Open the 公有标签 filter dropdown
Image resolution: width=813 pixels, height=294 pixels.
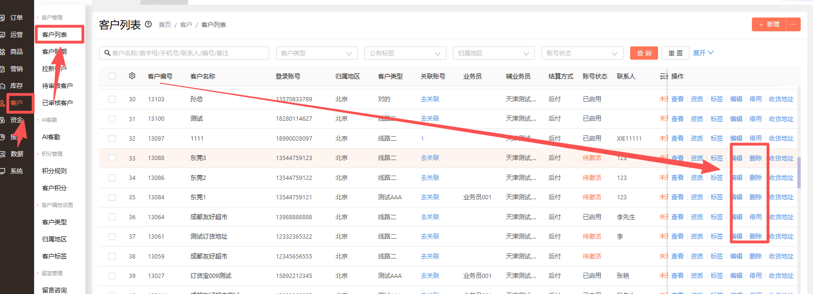tap(405, 53)
